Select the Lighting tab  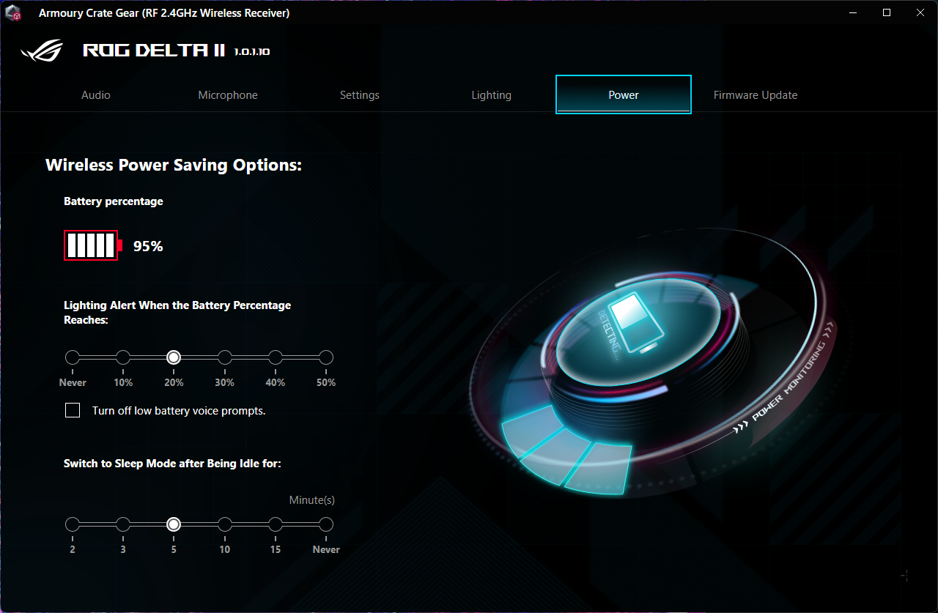tap(492, 95)
